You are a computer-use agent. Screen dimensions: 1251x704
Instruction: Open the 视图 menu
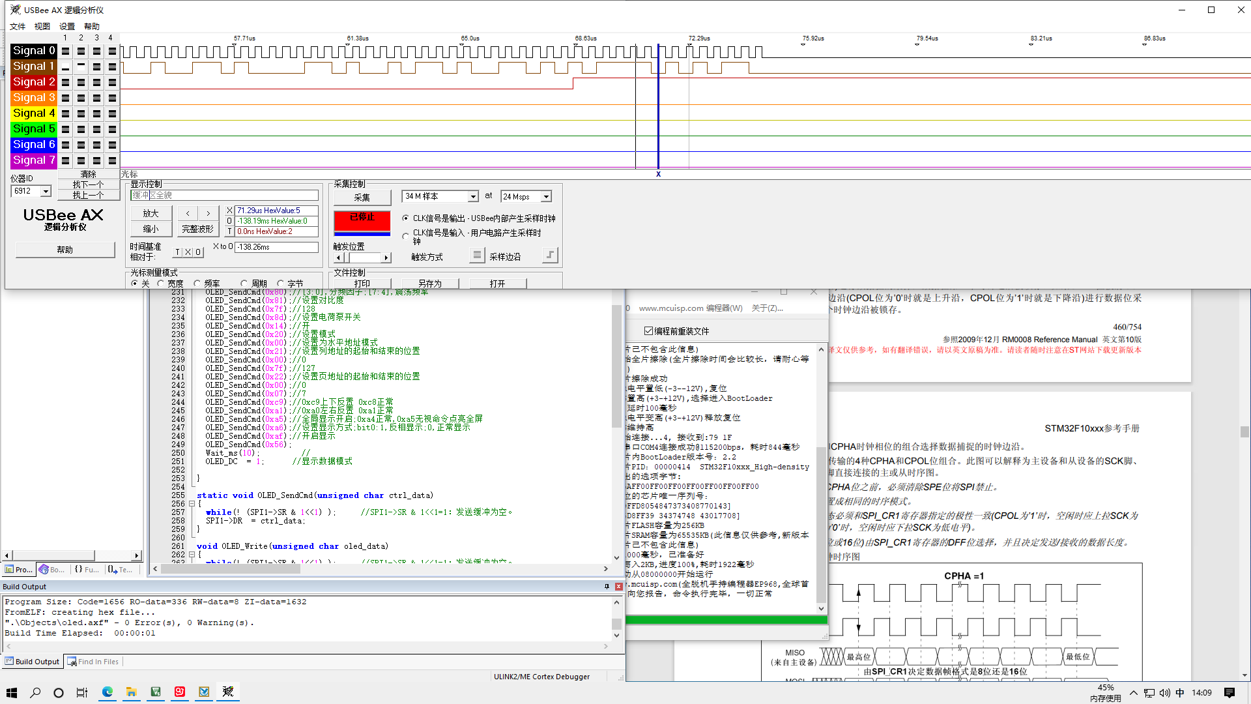(x=42, y=27)
